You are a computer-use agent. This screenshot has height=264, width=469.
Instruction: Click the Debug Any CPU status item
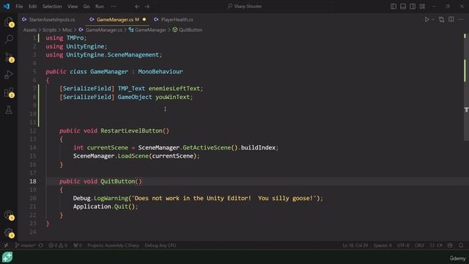coord(160,246)
